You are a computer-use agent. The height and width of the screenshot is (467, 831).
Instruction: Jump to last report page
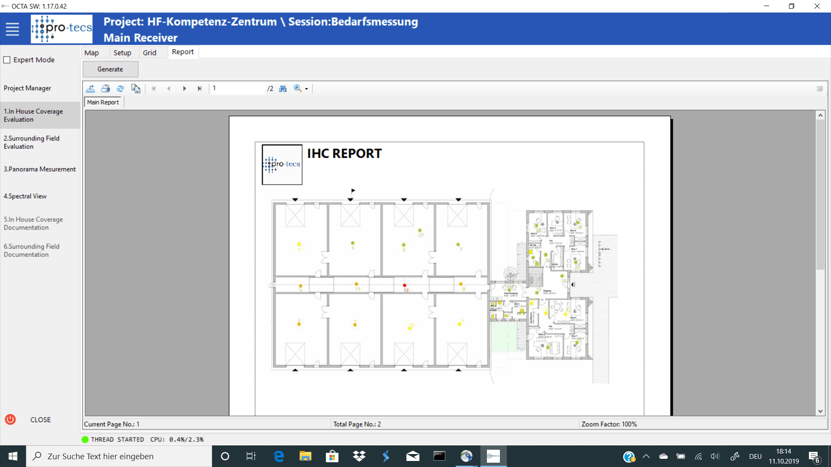pyautogui.click(x=200, y=89)
